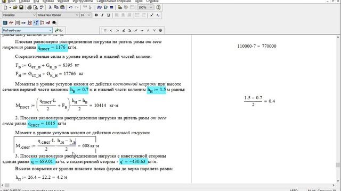Insert the logical AND operator
The width and height of the screenshot is (341, 191).
click(x=148, y=31)
